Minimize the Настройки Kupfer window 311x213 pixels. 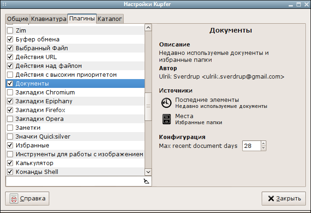(291, 4)
